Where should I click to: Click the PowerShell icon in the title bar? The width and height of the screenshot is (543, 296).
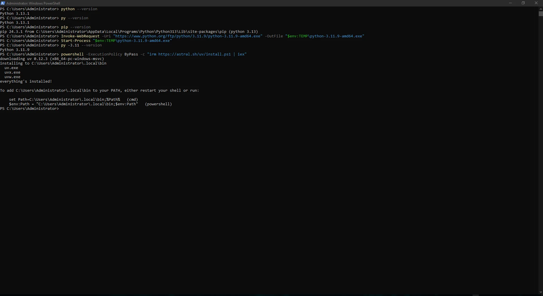click(x=3, y=3)
